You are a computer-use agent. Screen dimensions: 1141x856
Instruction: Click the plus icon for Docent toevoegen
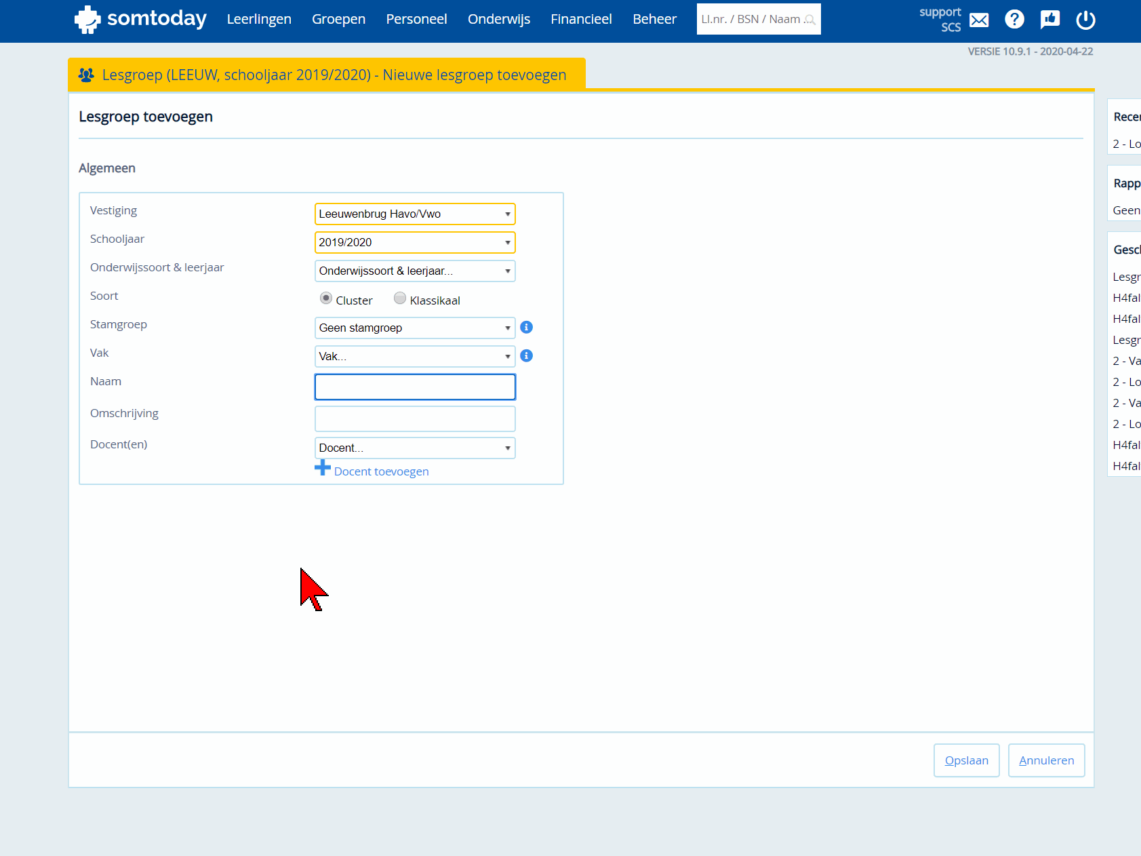[323, 468]
